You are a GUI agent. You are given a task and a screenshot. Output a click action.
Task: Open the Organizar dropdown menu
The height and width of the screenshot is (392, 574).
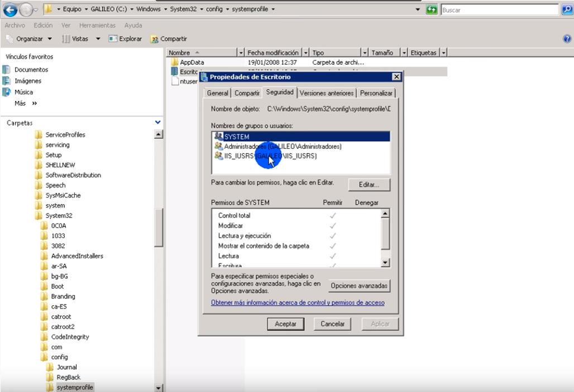[30, 39]
